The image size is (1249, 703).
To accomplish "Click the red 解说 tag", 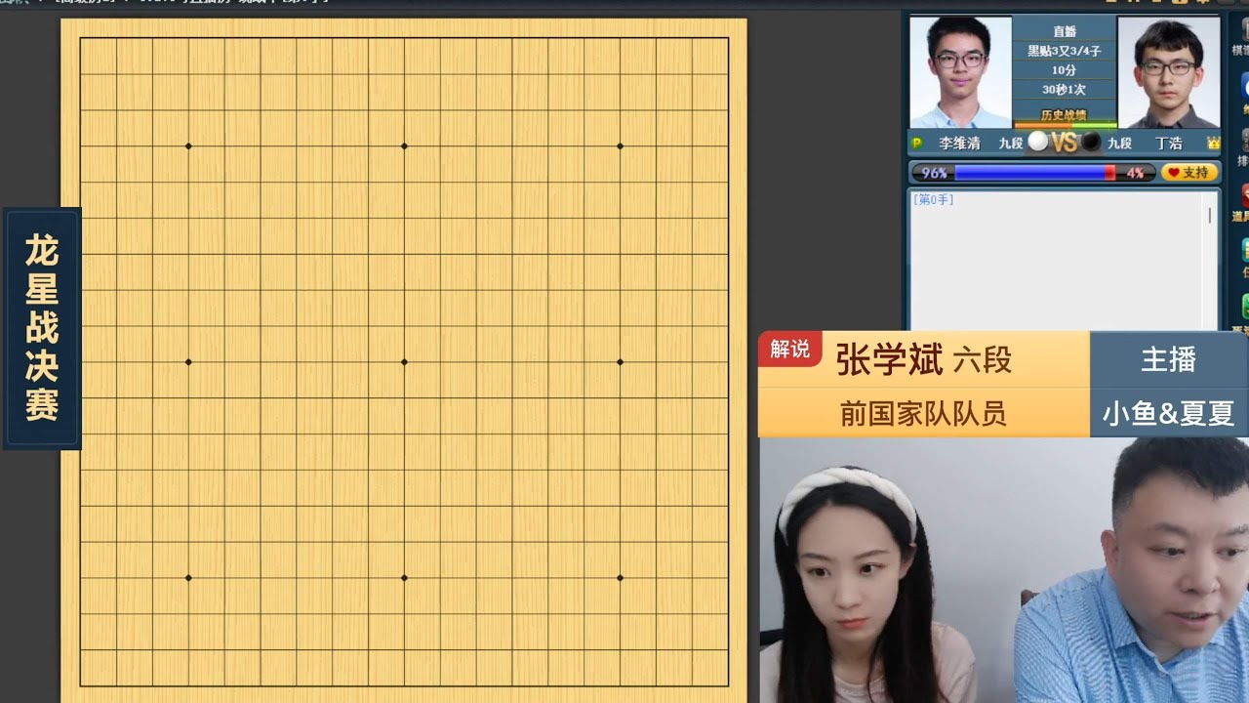I will click(x=789, y=350).
